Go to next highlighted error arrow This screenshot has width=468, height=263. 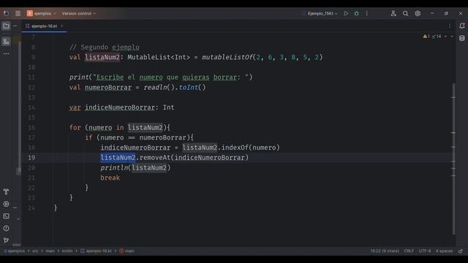pyautogui.click(x=452, y=37)
